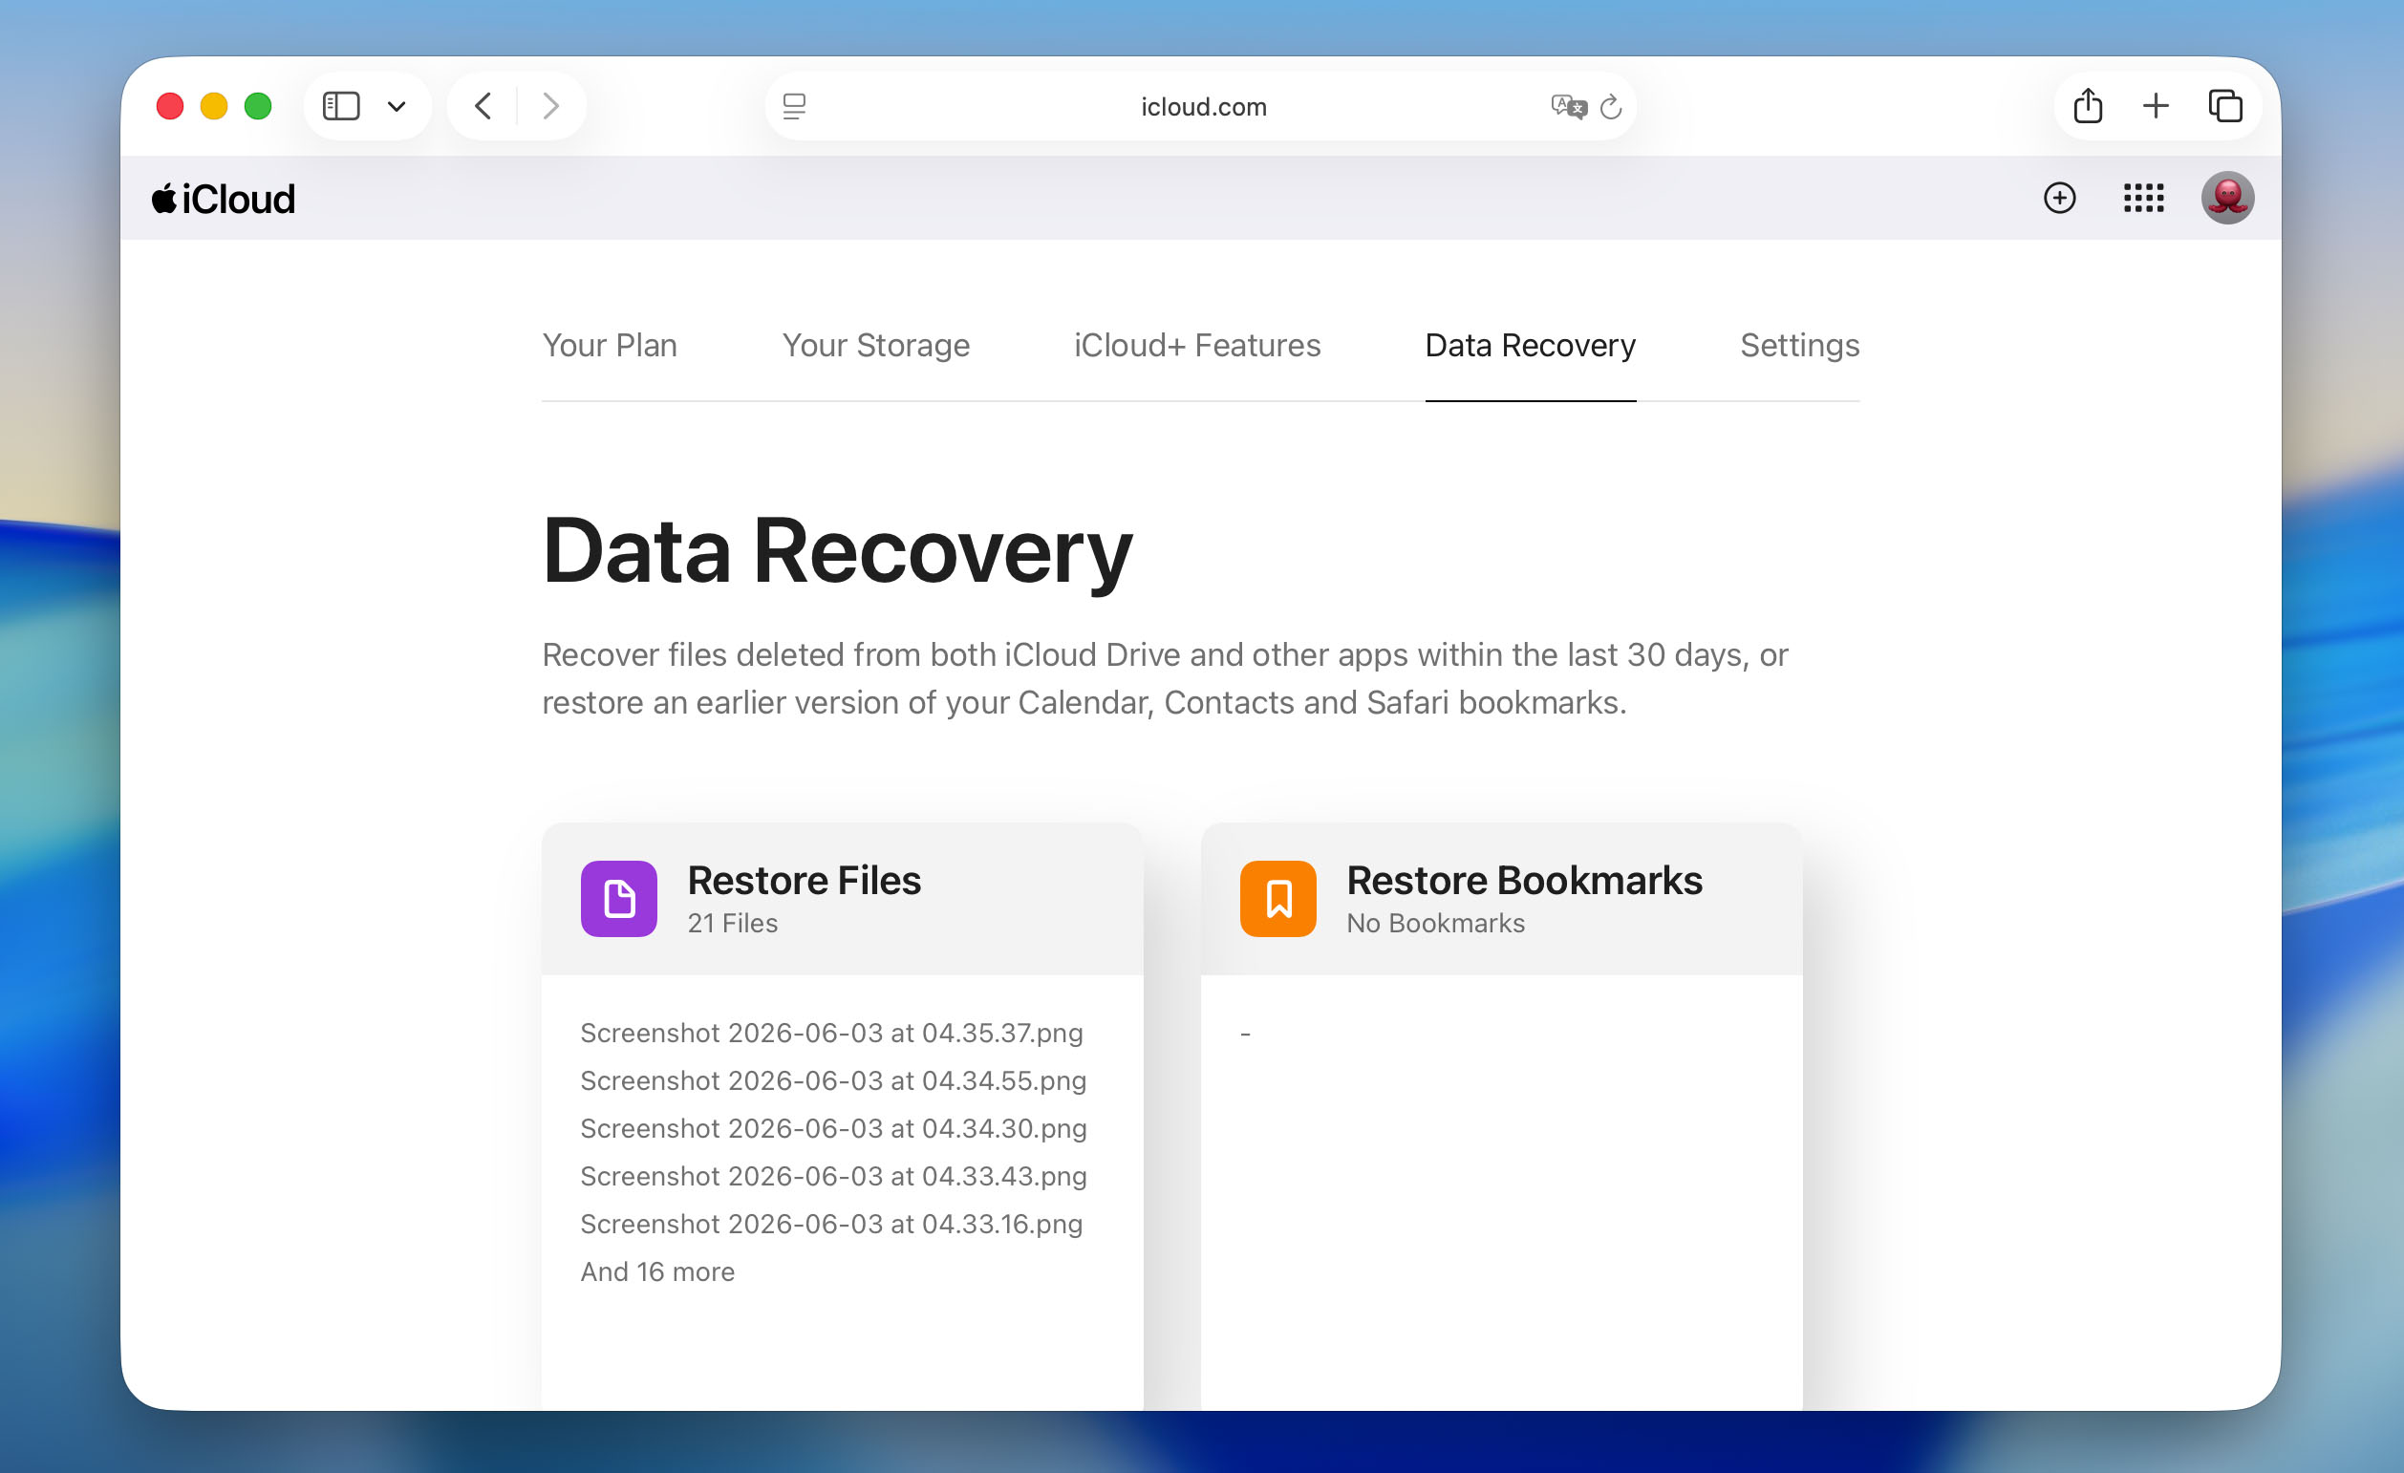The width and height of the screenshot is (2404, 1473).
Task: Click the 'No Bookmarks' label
Action: (1435, 923)
